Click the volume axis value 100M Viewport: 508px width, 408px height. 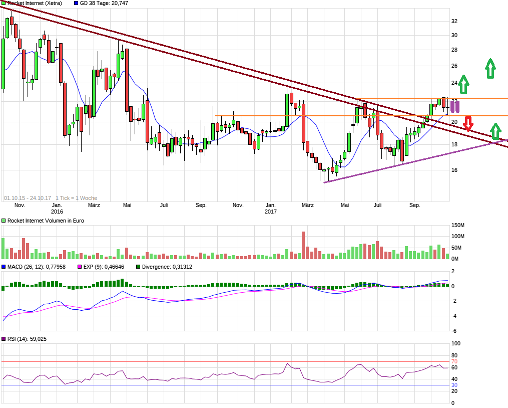coord(458,236)
